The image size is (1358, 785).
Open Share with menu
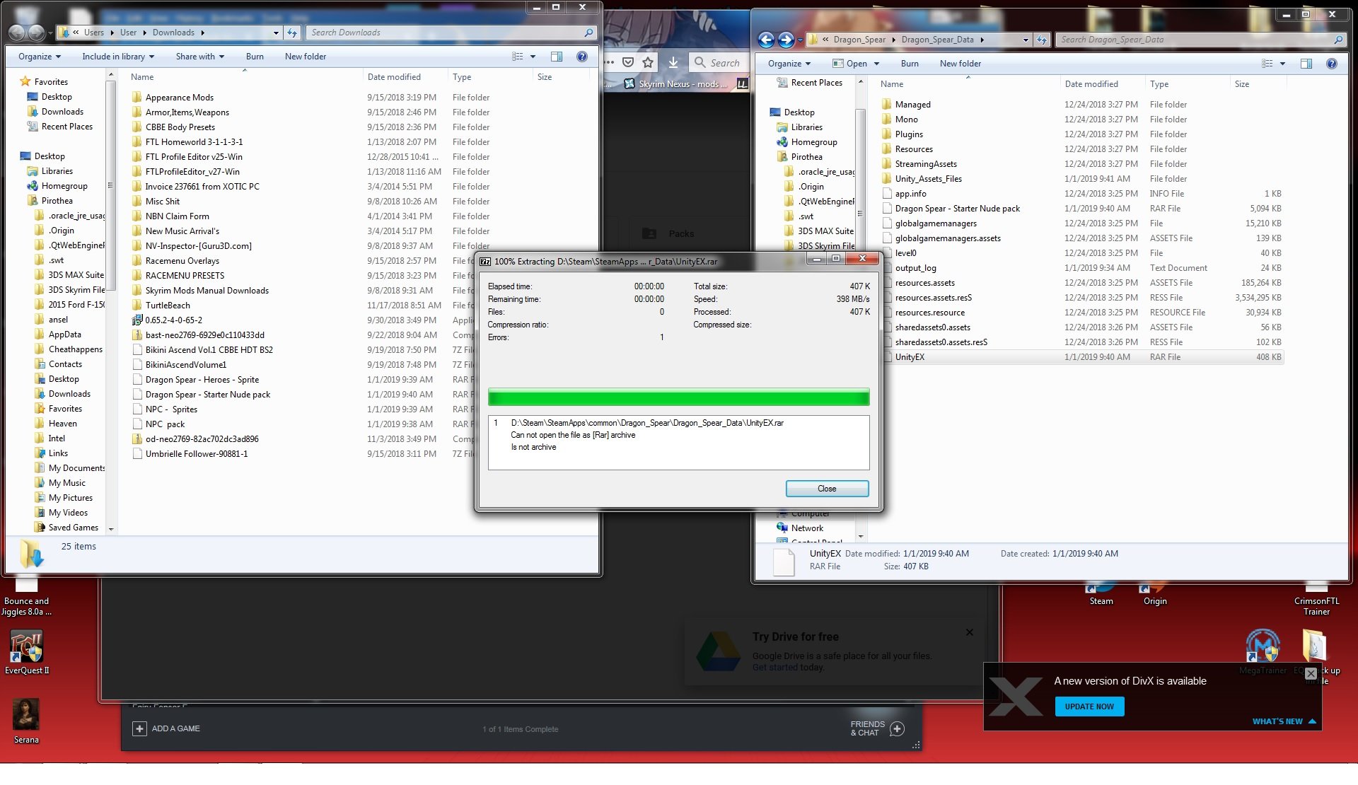tap(200, 57)
